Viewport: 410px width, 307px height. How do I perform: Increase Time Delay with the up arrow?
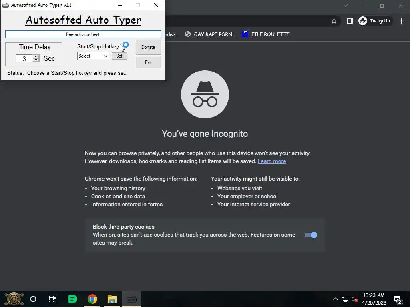click(x=36, y=57)
